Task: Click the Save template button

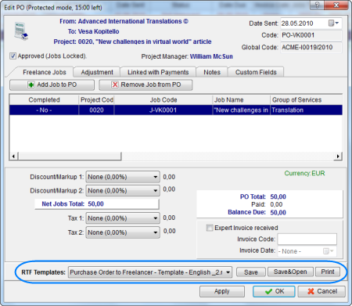Action: (251, 272)
